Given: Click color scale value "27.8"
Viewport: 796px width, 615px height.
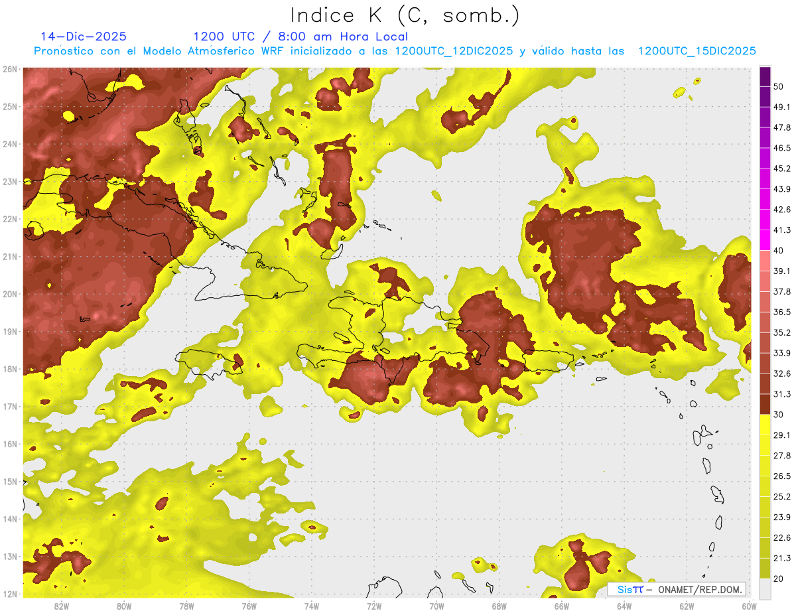Looking at the screenshot, I should click(x=781, y=455).
